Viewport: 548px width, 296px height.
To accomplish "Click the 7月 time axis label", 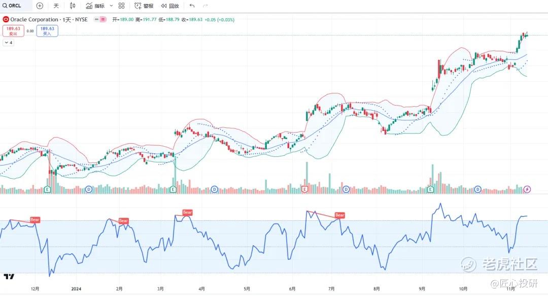I will (331, 289).
